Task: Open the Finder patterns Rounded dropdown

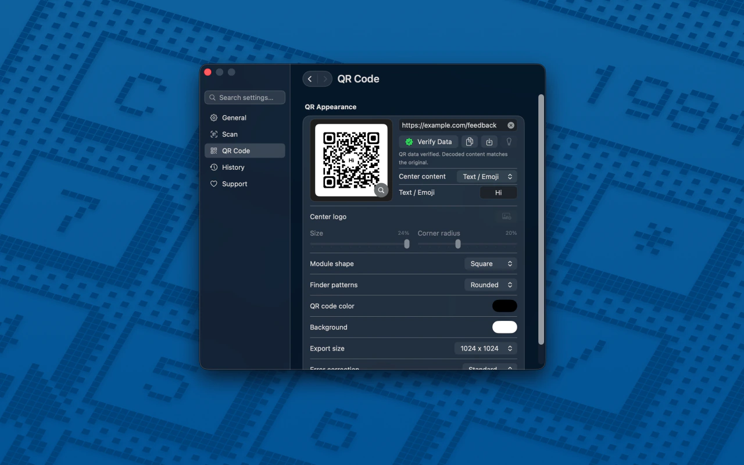Action: click(x=491, y=285)
